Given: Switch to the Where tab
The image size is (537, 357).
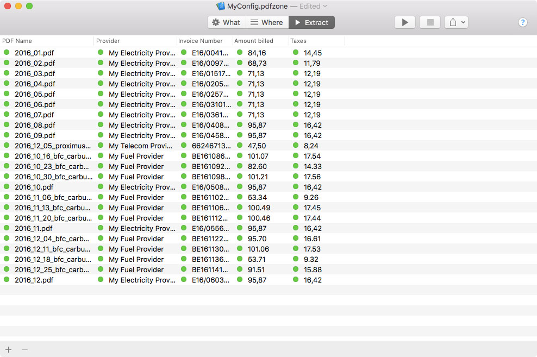Looking at the screenshot, I should pyautogui.click(x=267, y=22).
